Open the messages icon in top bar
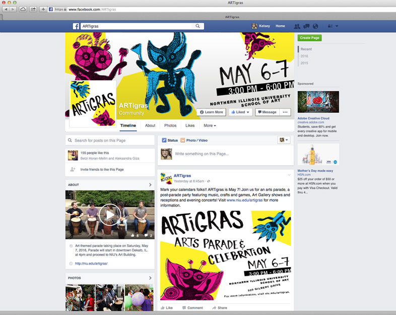The height and width of the screenshot is (315, 396). pos(306,26)
